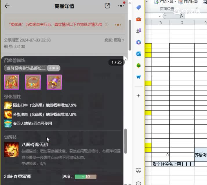
Task: Click the 当前召唤兽饰品部位二 tag
Action: (32, 68)
